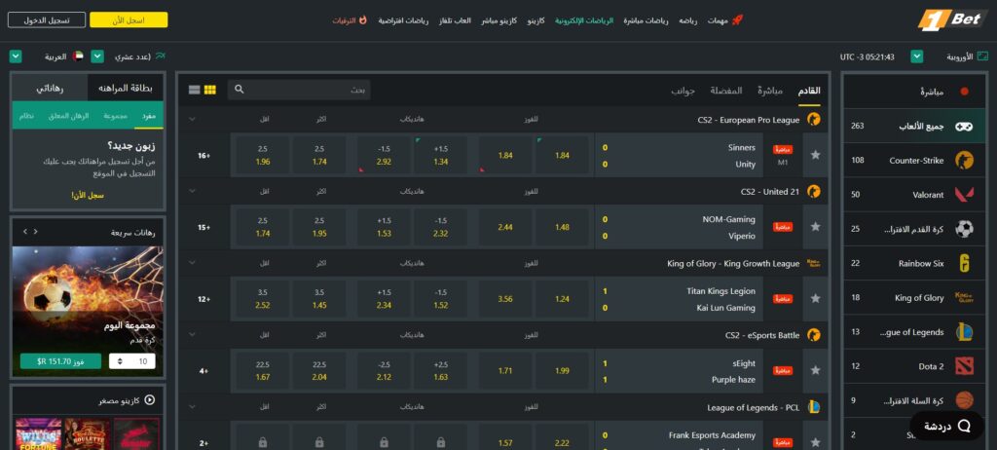Image resolution: width=997 pixels, height=450 pixels.
Task: Click the UAE flag icon beside العربية
Action: point(78,56)
